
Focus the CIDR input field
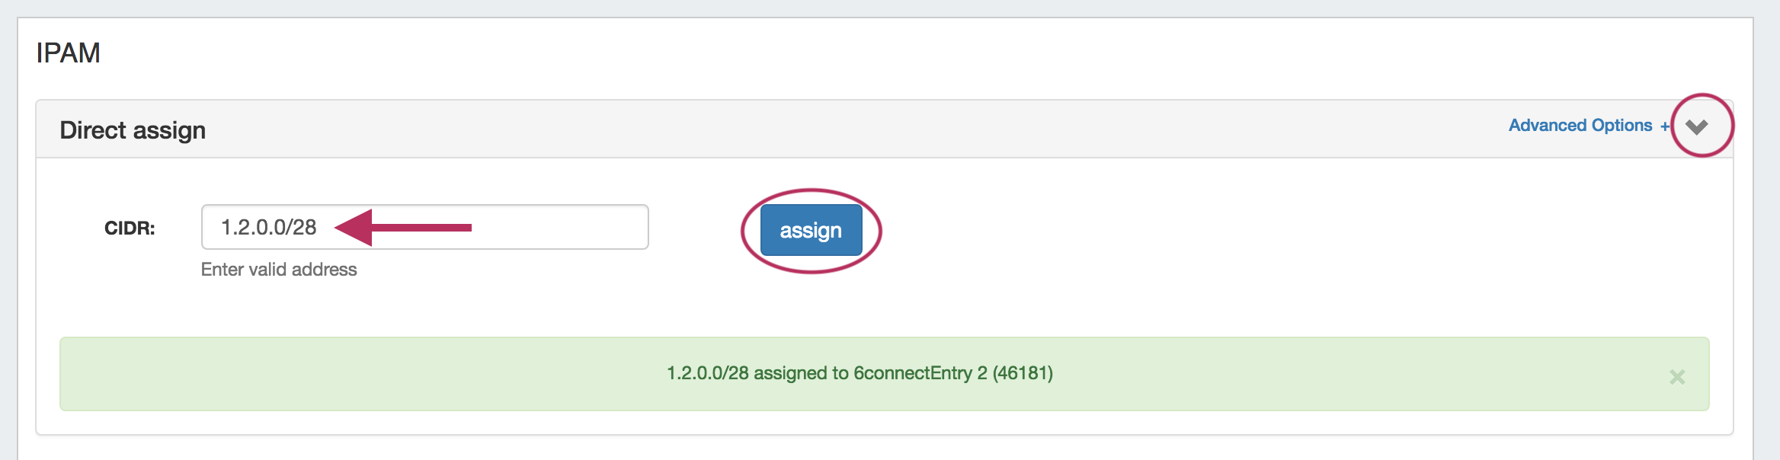[533, 227]
